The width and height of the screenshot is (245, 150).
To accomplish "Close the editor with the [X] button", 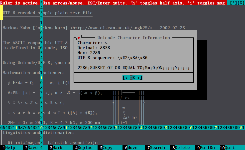I will (241, 3).
